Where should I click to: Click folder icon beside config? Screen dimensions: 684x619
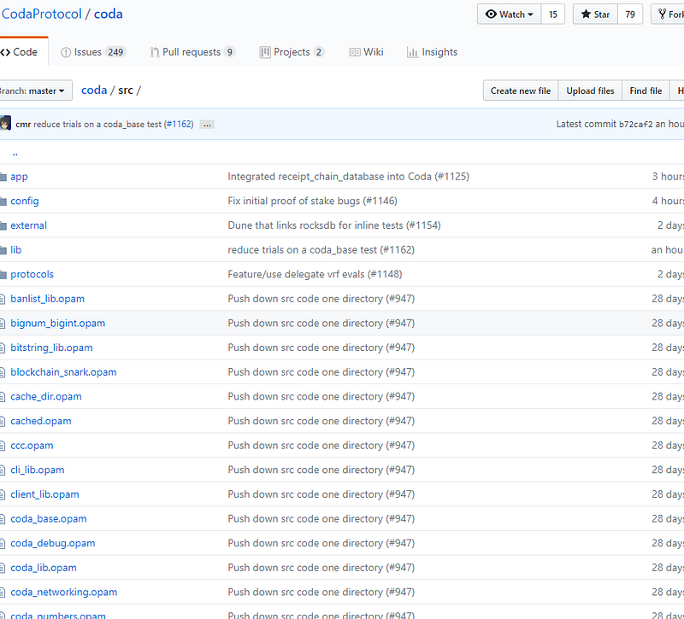click(3, 201)
